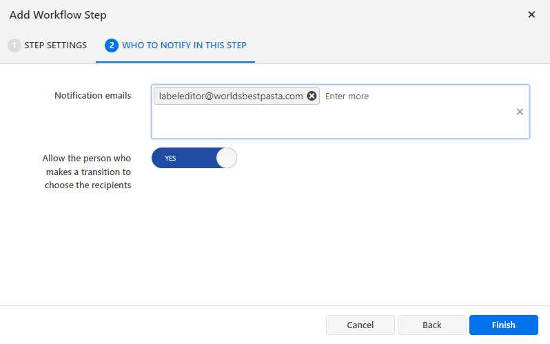Image resolution: width=550 pixels, height=344 pixels.
Task: Remove the labeleditor@worldsbestpasta.com email chip
Action: (312, 97)
